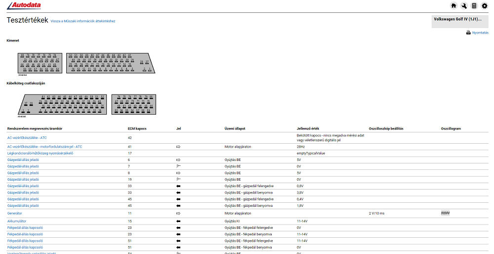Click Nyomtatás print link
Screen dimensions: 494x254
coord(480,32)
